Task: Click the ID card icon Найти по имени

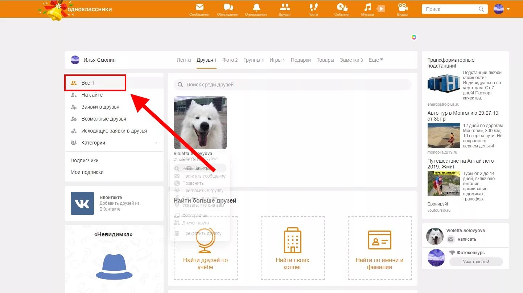Action: click(380, 240)
